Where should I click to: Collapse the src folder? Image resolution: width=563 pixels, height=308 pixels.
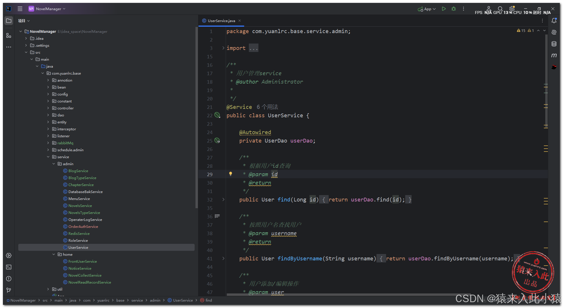click(26, 52)
